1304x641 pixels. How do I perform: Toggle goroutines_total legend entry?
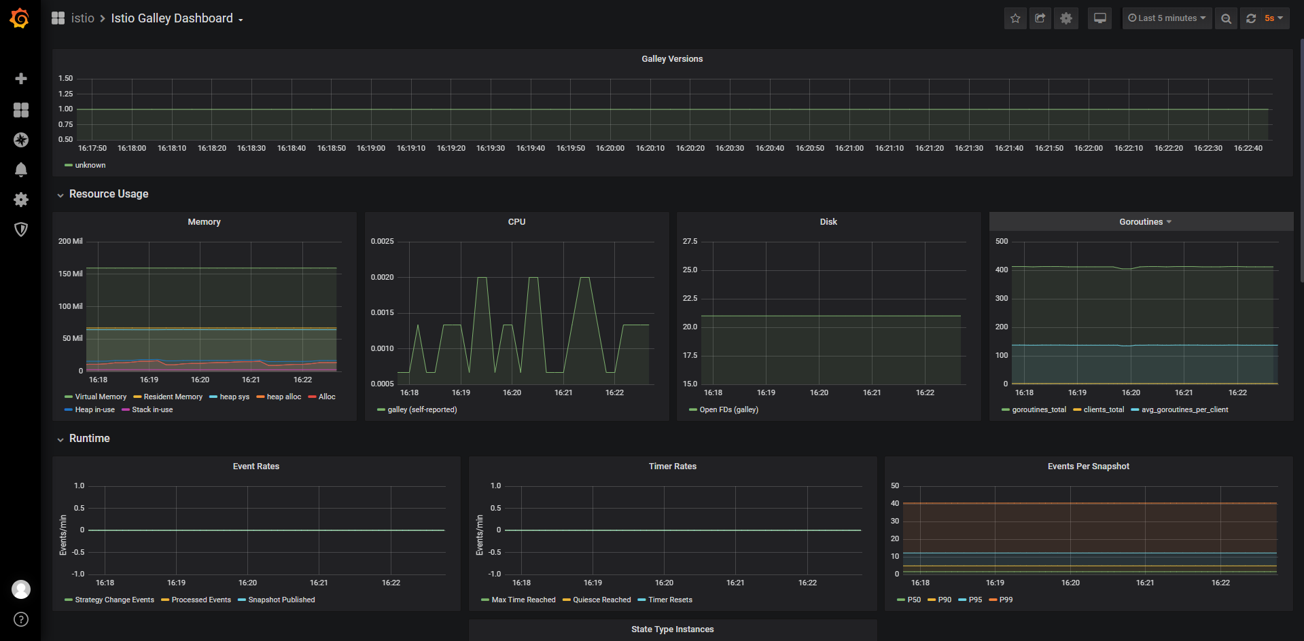tap(1039, 409)
